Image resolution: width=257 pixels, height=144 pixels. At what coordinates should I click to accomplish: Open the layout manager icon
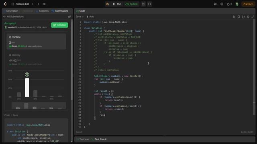pos(215,4)
